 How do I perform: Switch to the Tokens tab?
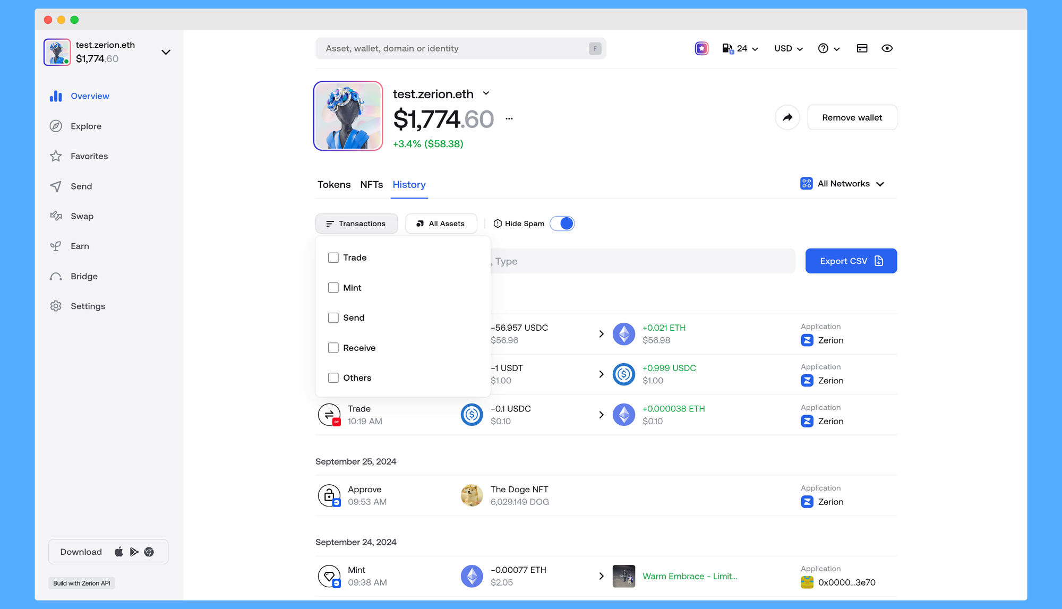click(334, 185)
